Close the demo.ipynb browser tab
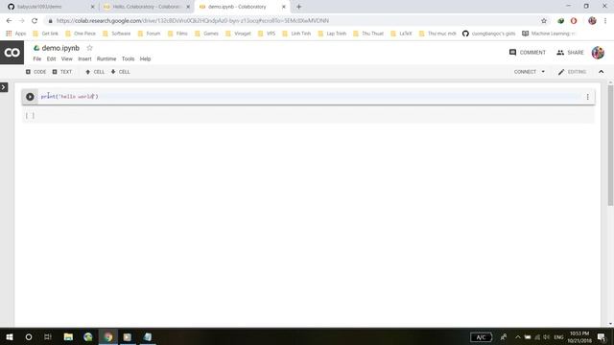The height and width of the screenshot is (345, 614). [x=284, y=7]
